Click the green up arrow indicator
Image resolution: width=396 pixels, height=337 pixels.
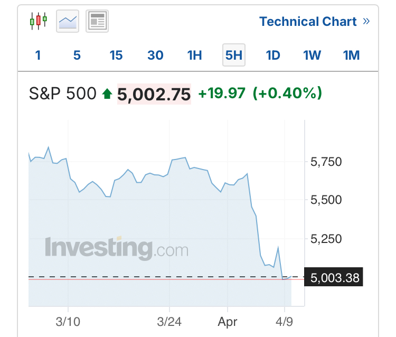point(107,93)
